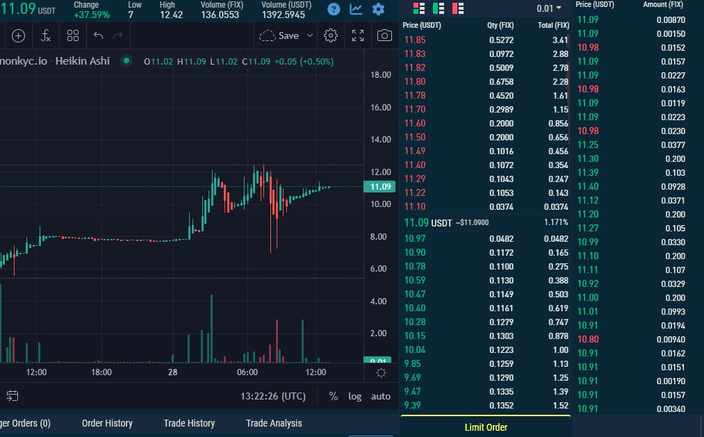Viewport: 704px width, 437px height.
Task: Open price axis settings gear icon
Action: click(x=381, y=373)
